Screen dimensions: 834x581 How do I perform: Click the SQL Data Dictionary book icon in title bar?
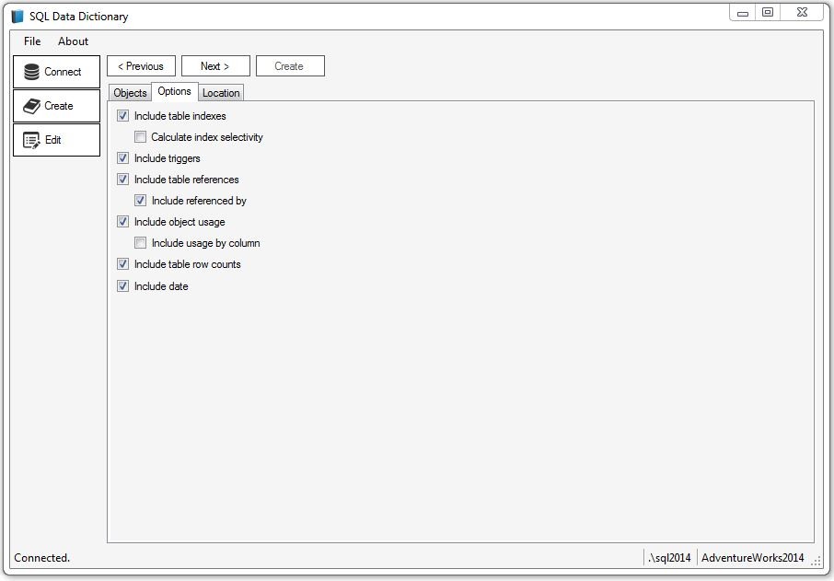point(17,17)
